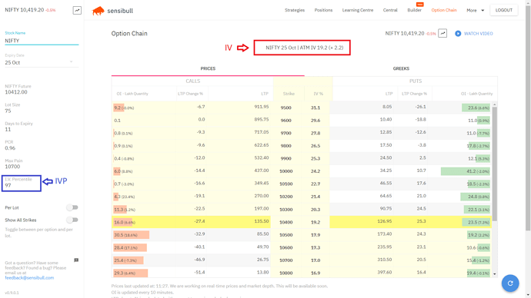The height and width of the screenshot is (298, 531).
Task: Click the chart icon next to Watch Video
Action: [442, 33]
